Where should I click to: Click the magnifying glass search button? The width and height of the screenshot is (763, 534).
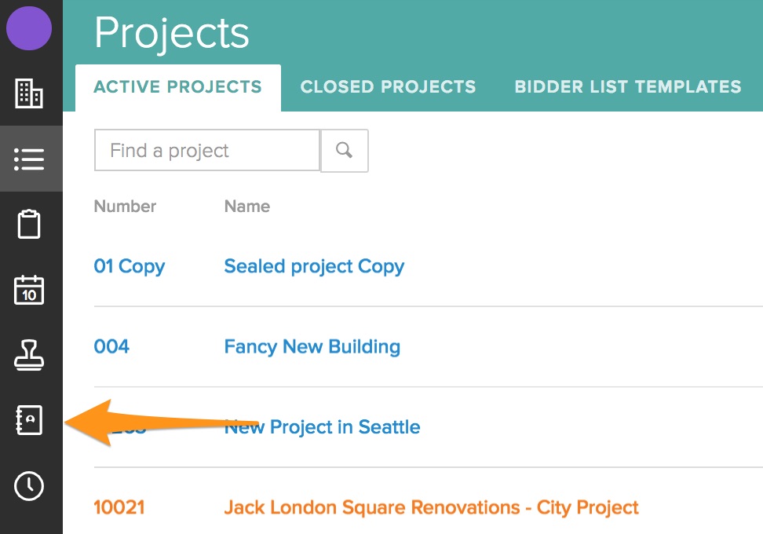pos(344,150)
